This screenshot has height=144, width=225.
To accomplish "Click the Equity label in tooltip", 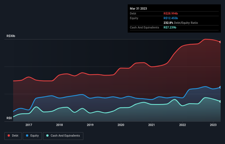I will (x=134, y=18).
